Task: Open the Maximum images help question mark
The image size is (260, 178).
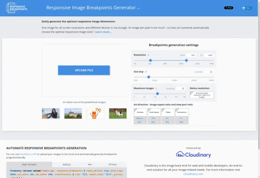Action: tap(156, 89)
